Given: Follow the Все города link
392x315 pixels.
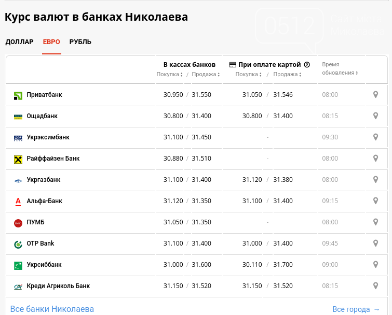Looking at the screenshot, I should tap(356, 309).
